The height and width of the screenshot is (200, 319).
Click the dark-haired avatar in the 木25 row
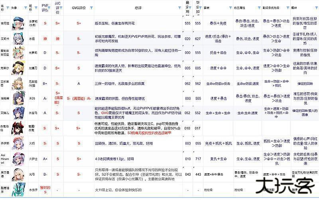click(19, 98)
